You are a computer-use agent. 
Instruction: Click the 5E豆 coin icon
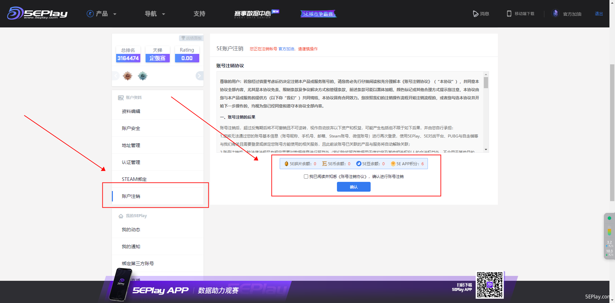359,164
